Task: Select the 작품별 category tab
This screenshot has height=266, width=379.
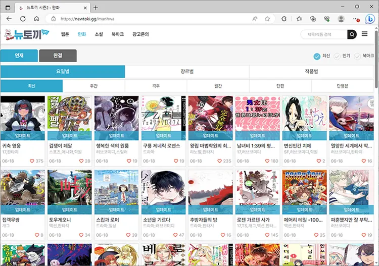Action: (312, 72)
